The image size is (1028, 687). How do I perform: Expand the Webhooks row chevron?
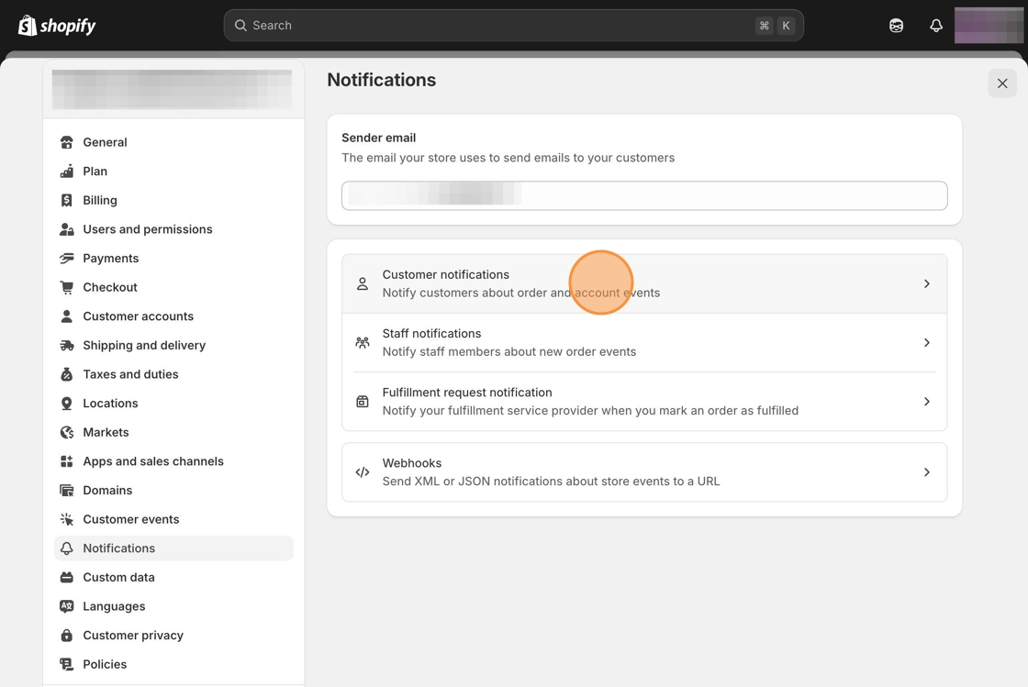926,472
